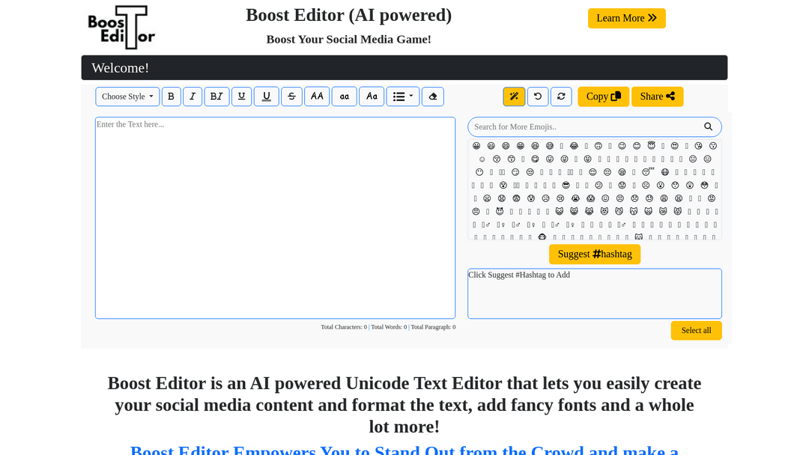Click Suggest #hashtag button
Screen dimensions: 809x455
click(x=595, y=254)
